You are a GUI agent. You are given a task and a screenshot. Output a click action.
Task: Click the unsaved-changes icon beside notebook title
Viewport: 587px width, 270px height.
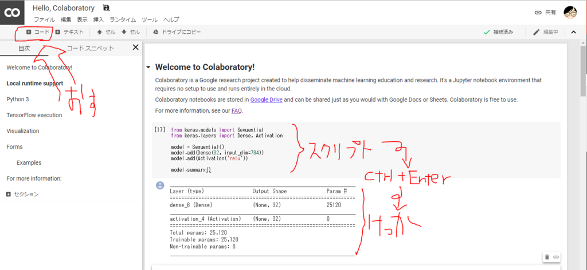point(106,8)
